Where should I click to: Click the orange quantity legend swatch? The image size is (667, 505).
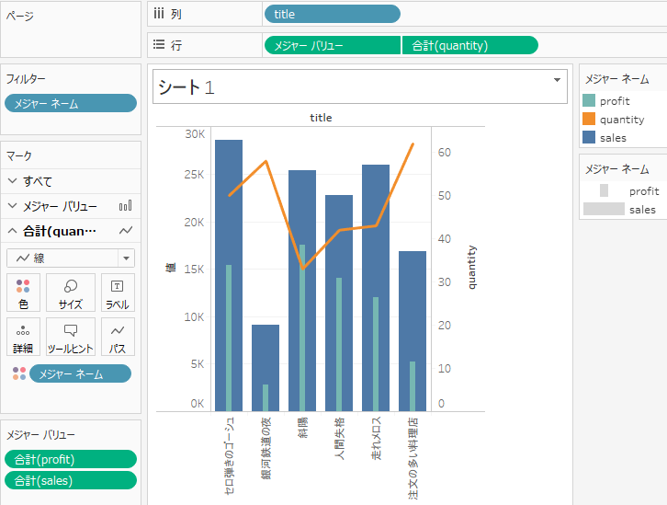pos(589,119)
